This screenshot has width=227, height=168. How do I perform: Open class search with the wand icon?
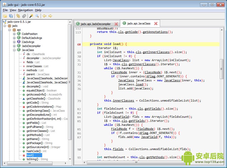tap(31, 16)
